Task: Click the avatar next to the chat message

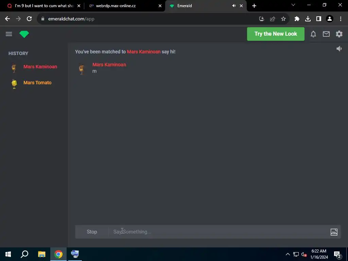Action: 82,69
